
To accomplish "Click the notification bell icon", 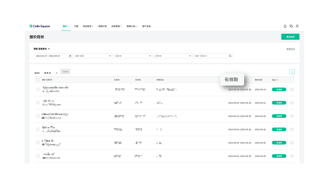I will [285, 26].
